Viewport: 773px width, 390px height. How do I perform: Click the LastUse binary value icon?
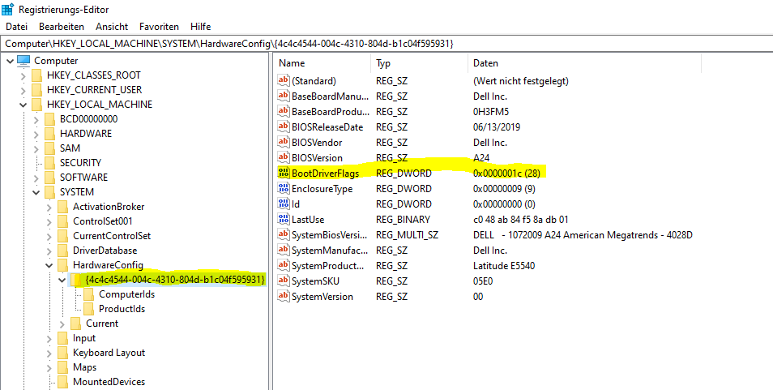pos(284,219)
